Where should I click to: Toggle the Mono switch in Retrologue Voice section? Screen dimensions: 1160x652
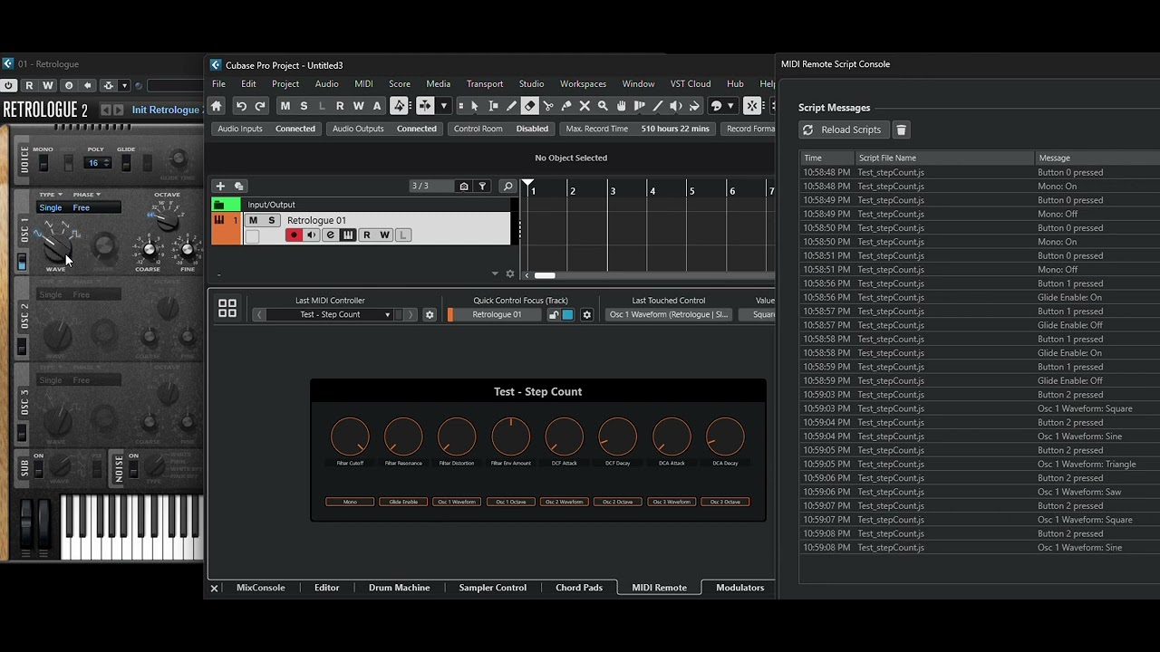(43, 163)
